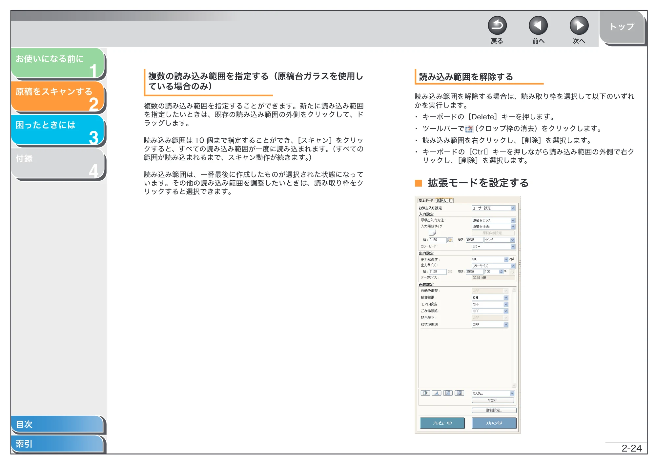Switch to the 基本モード tab

[x=426, y=200]
